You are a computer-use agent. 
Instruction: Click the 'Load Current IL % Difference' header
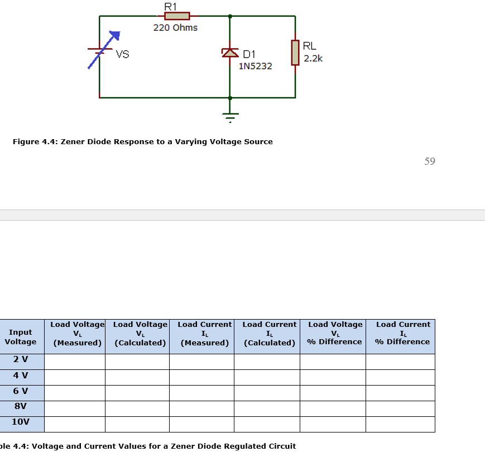pos(401,337)
